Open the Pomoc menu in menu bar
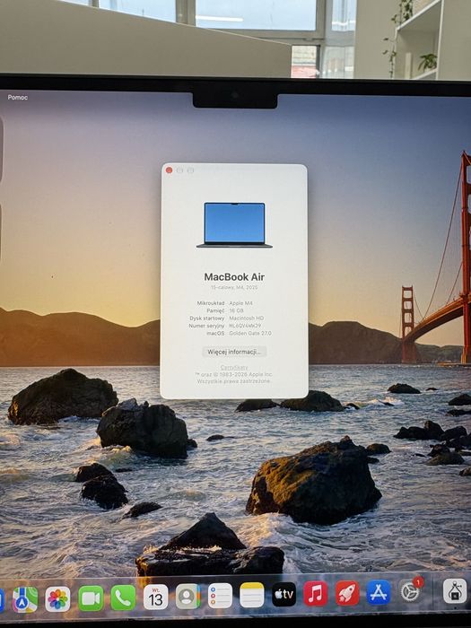The width and height of the screenshot is (471, 628). (18, 97)
